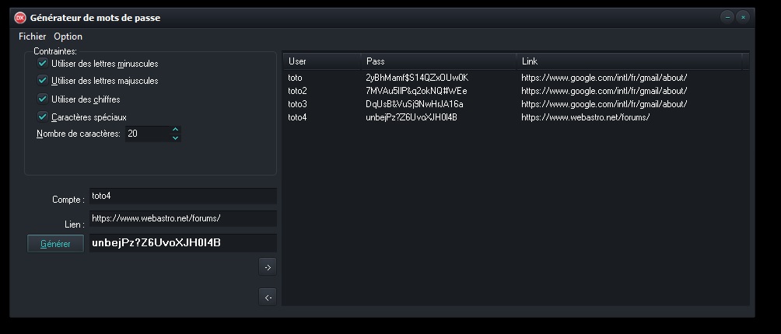Close the password generator window

coord(743,16)
